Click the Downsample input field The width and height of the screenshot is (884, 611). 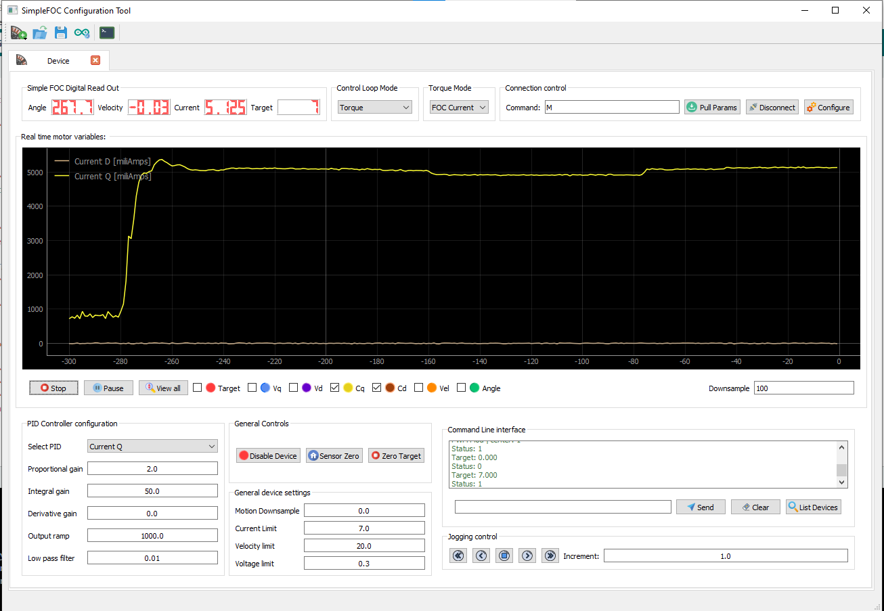(804, 388)
